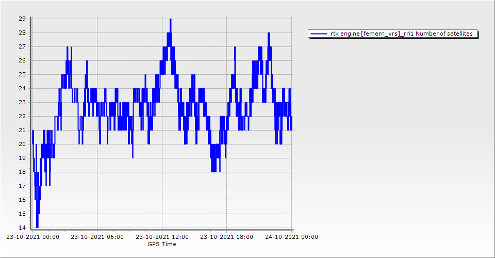Click the y-axis value 23
495x258 pixels.
[22, 102]
